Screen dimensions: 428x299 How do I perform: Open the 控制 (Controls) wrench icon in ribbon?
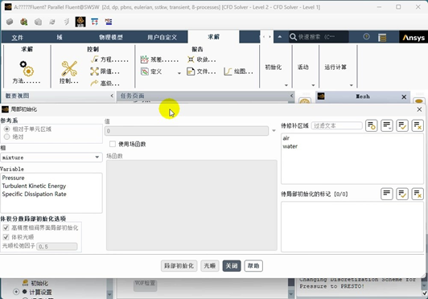69,68
